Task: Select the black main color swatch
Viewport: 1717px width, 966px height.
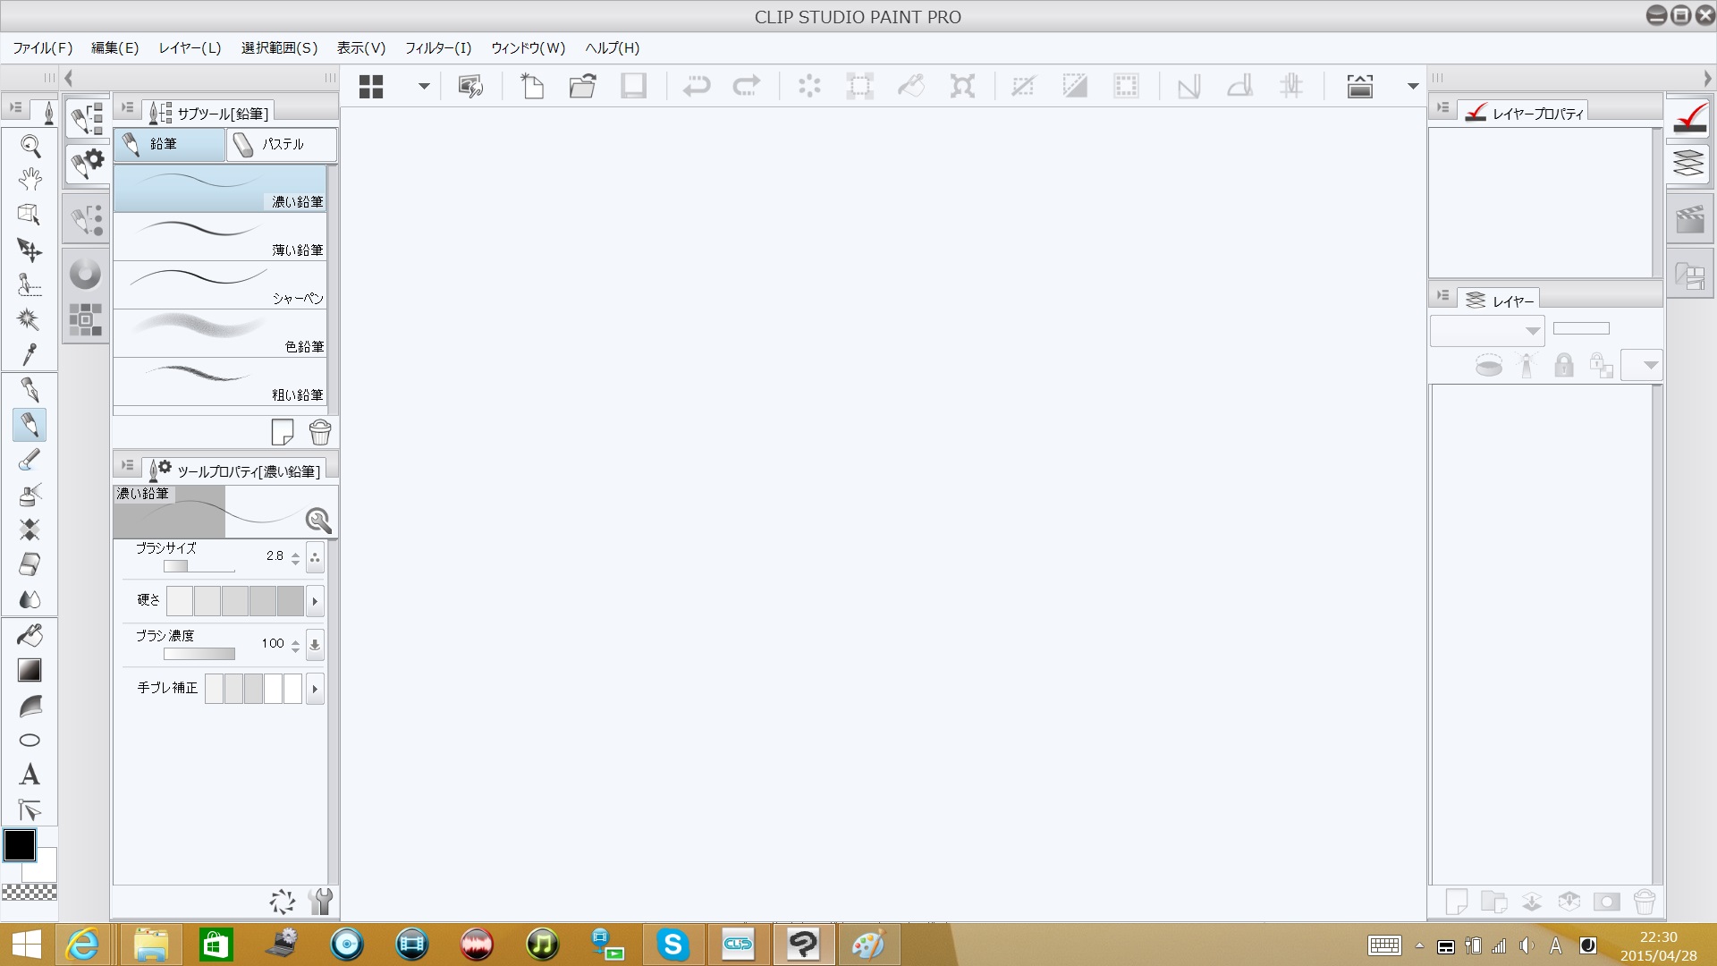Action: (19, 844)
